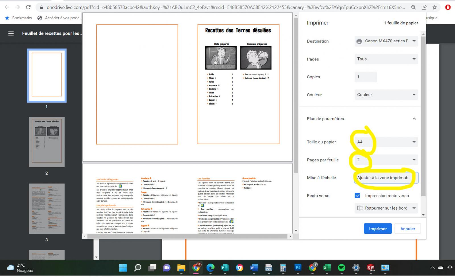Click the browser zoom magnifier icon
455x278 pixels.
pyautogui.click(x=413, y=7)
